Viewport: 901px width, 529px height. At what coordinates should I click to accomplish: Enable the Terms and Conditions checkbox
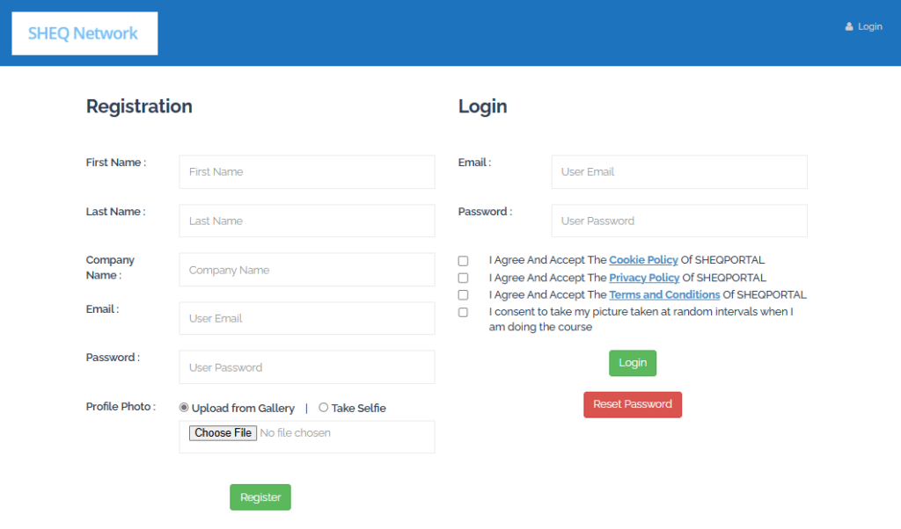[463, 295]
